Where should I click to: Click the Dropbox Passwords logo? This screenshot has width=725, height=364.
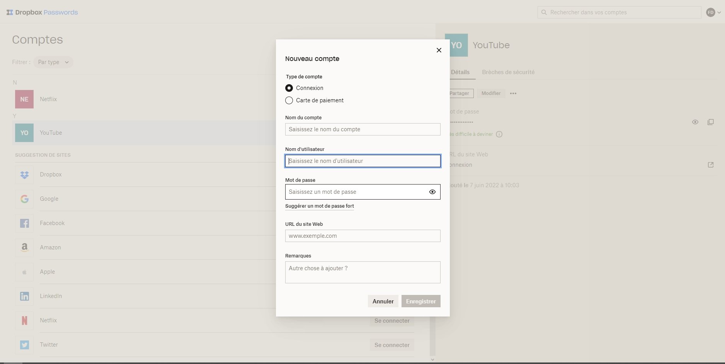[x=42, y=12]
